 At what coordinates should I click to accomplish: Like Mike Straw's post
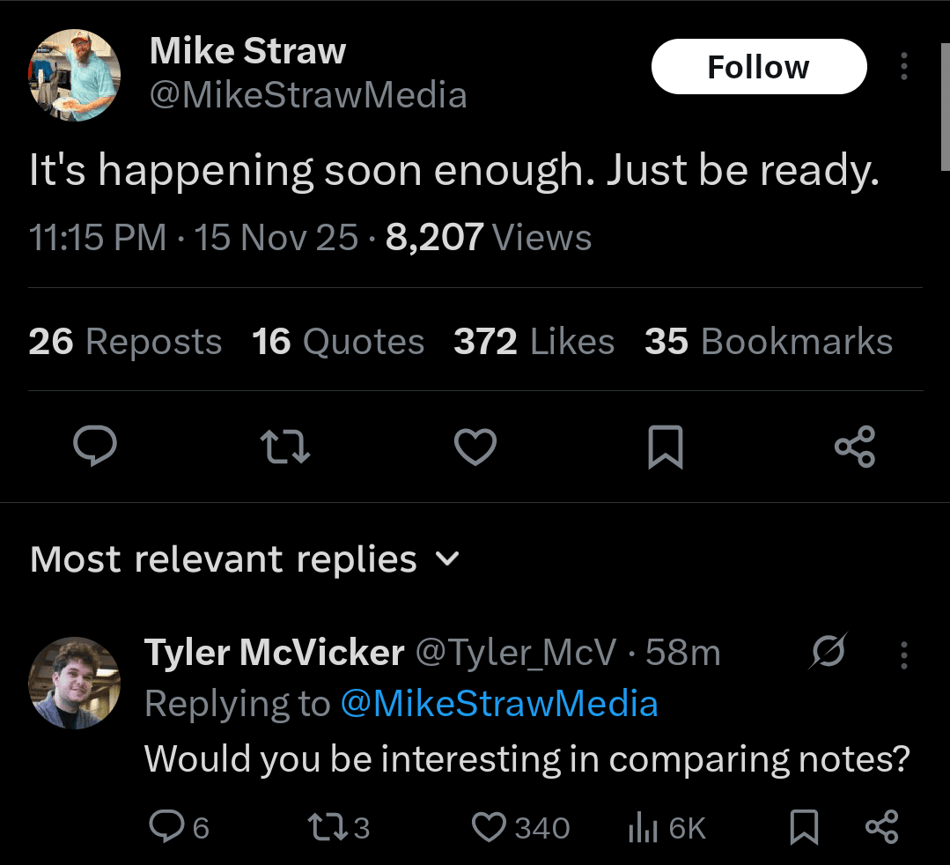475,447
